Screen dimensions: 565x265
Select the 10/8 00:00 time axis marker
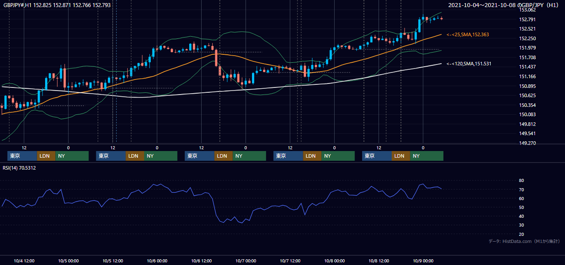point(335,261)
